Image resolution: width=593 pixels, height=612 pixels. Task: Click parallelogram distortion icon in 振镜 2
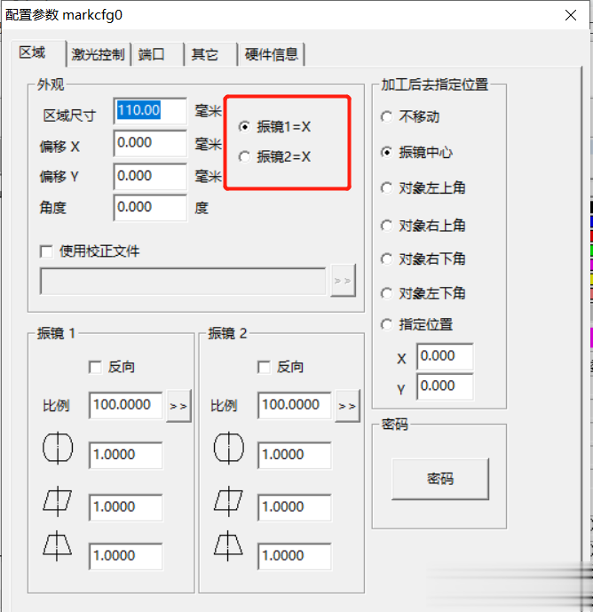click(x=228, y=501)
